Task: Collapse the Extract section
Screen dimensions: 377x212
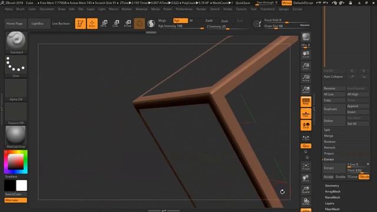Action: [329, 160]
